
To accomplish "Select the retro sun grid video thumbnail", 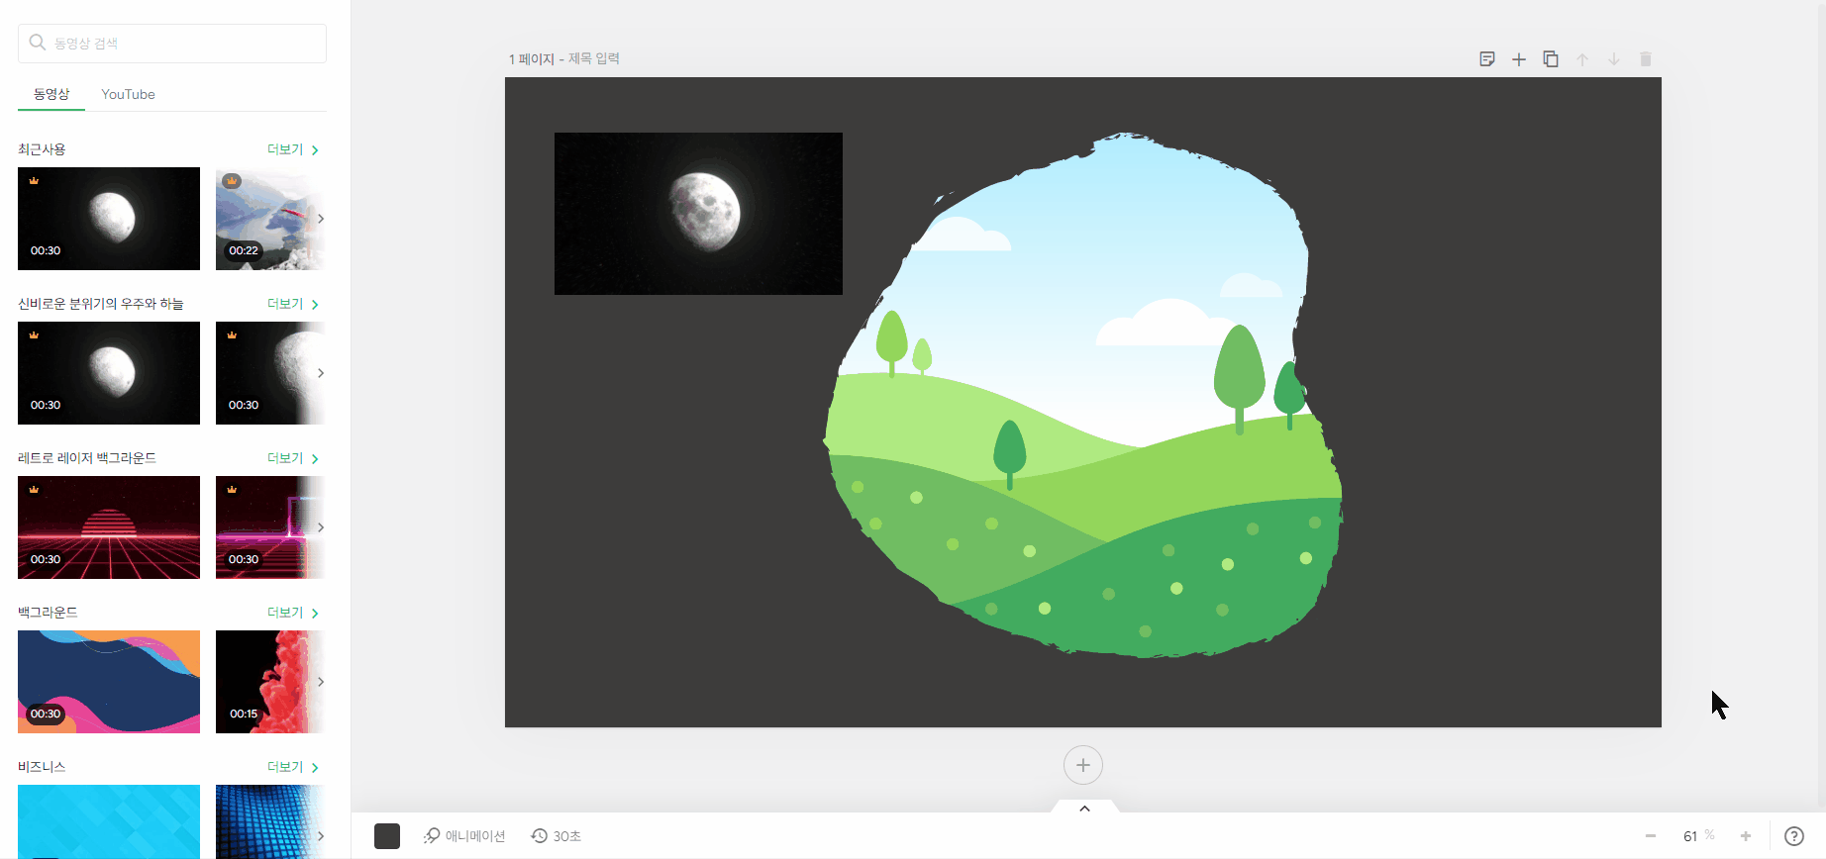I will (x=109, y=527).
